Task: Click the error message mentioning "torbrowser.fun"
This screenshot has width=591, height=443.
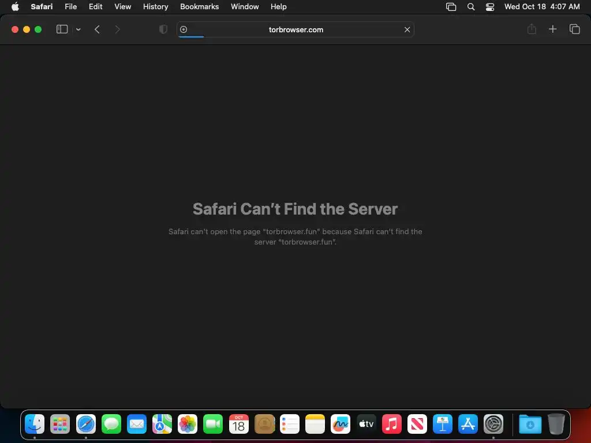Action: pos(295,236)
